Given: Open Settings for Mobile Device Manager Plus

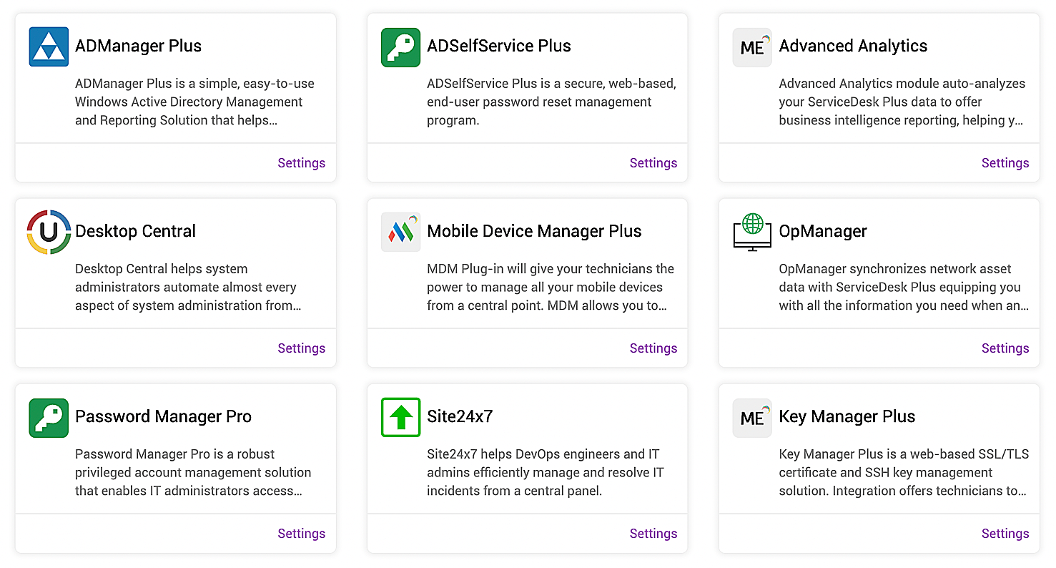Looking at the screenshot, I should [x=653, y=348].
